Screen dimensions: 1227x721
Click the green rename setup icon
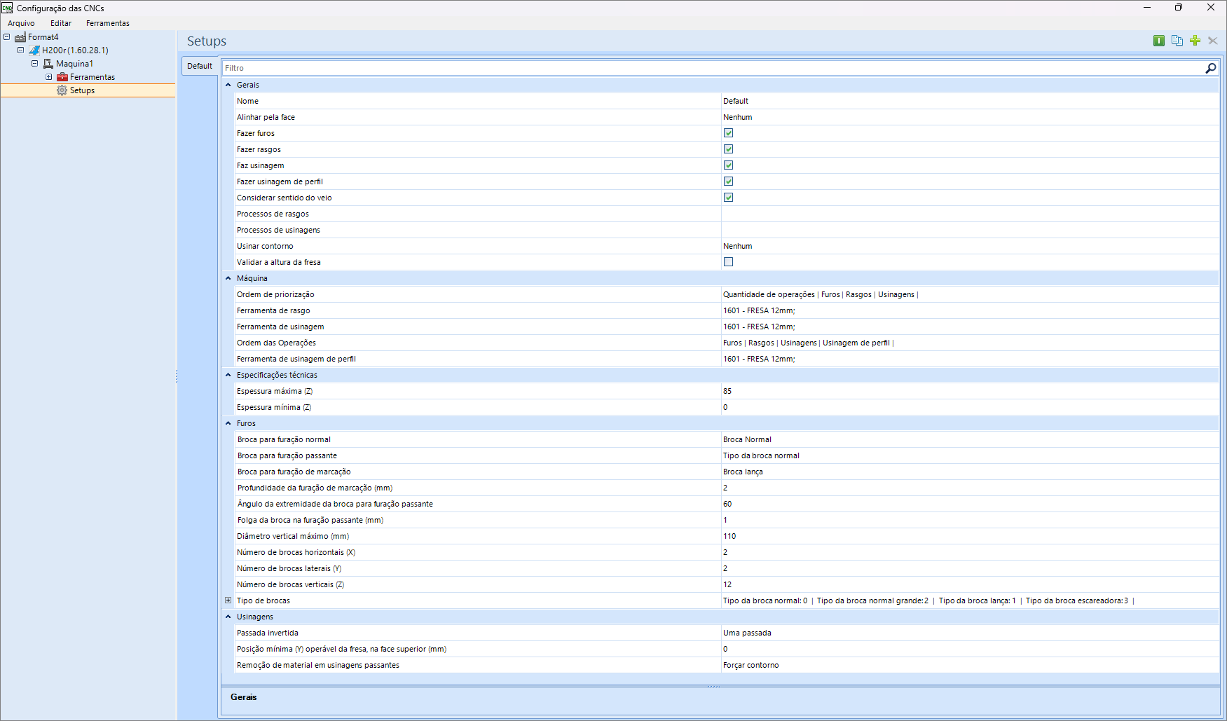pos(1159,41)
